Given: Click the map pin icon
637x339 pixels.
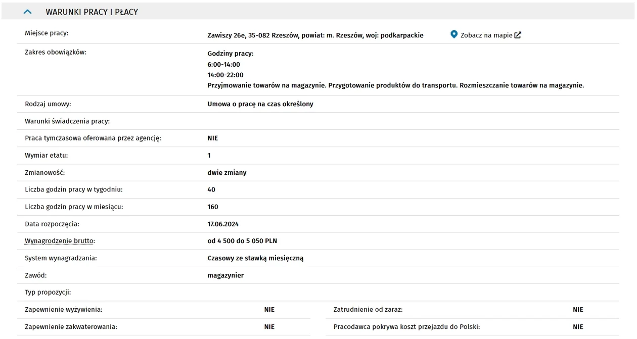Looking at the screenshot, I should tap(454, 35).
